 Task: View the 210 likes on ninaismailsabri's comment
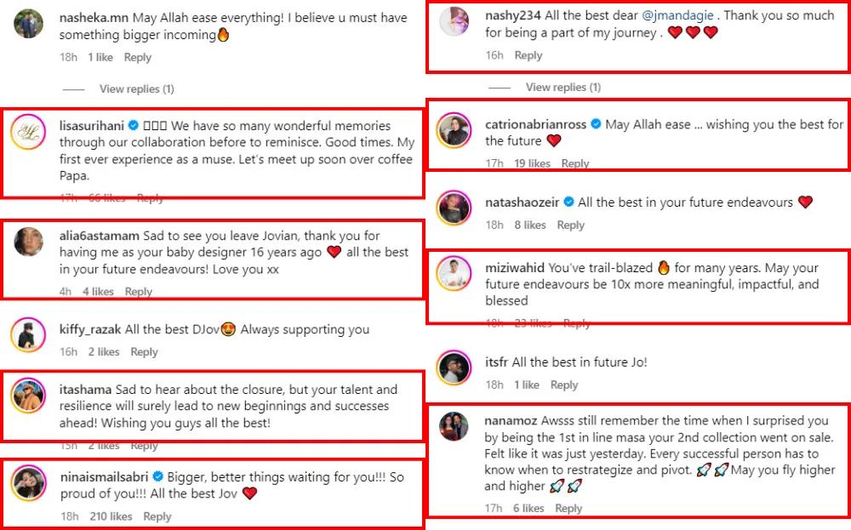click(110, 516)
